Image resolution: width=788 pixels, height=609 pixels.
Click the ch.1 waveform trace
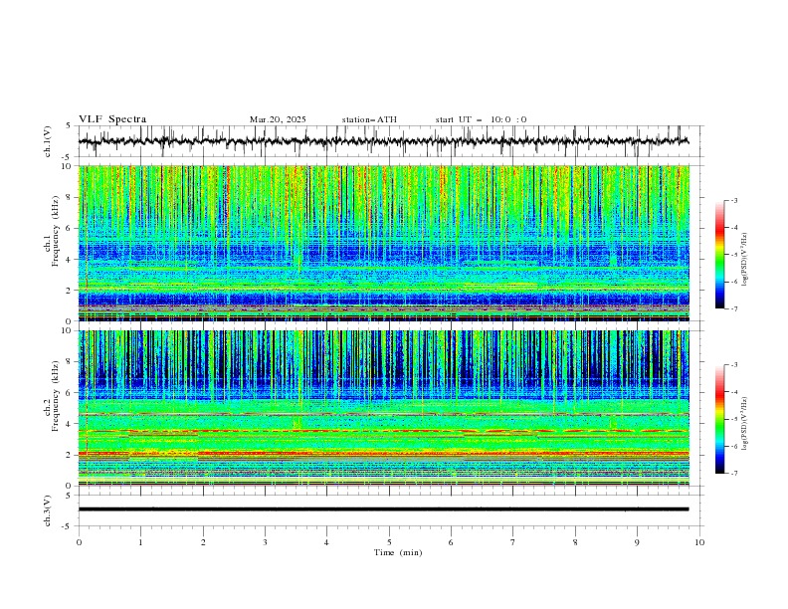point(383,141)
